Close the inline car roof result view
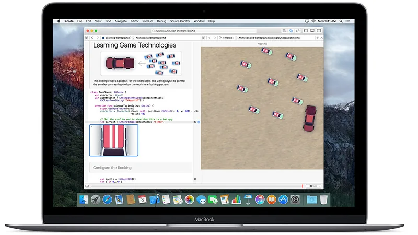Screen dimensions: 418x235 92,126
